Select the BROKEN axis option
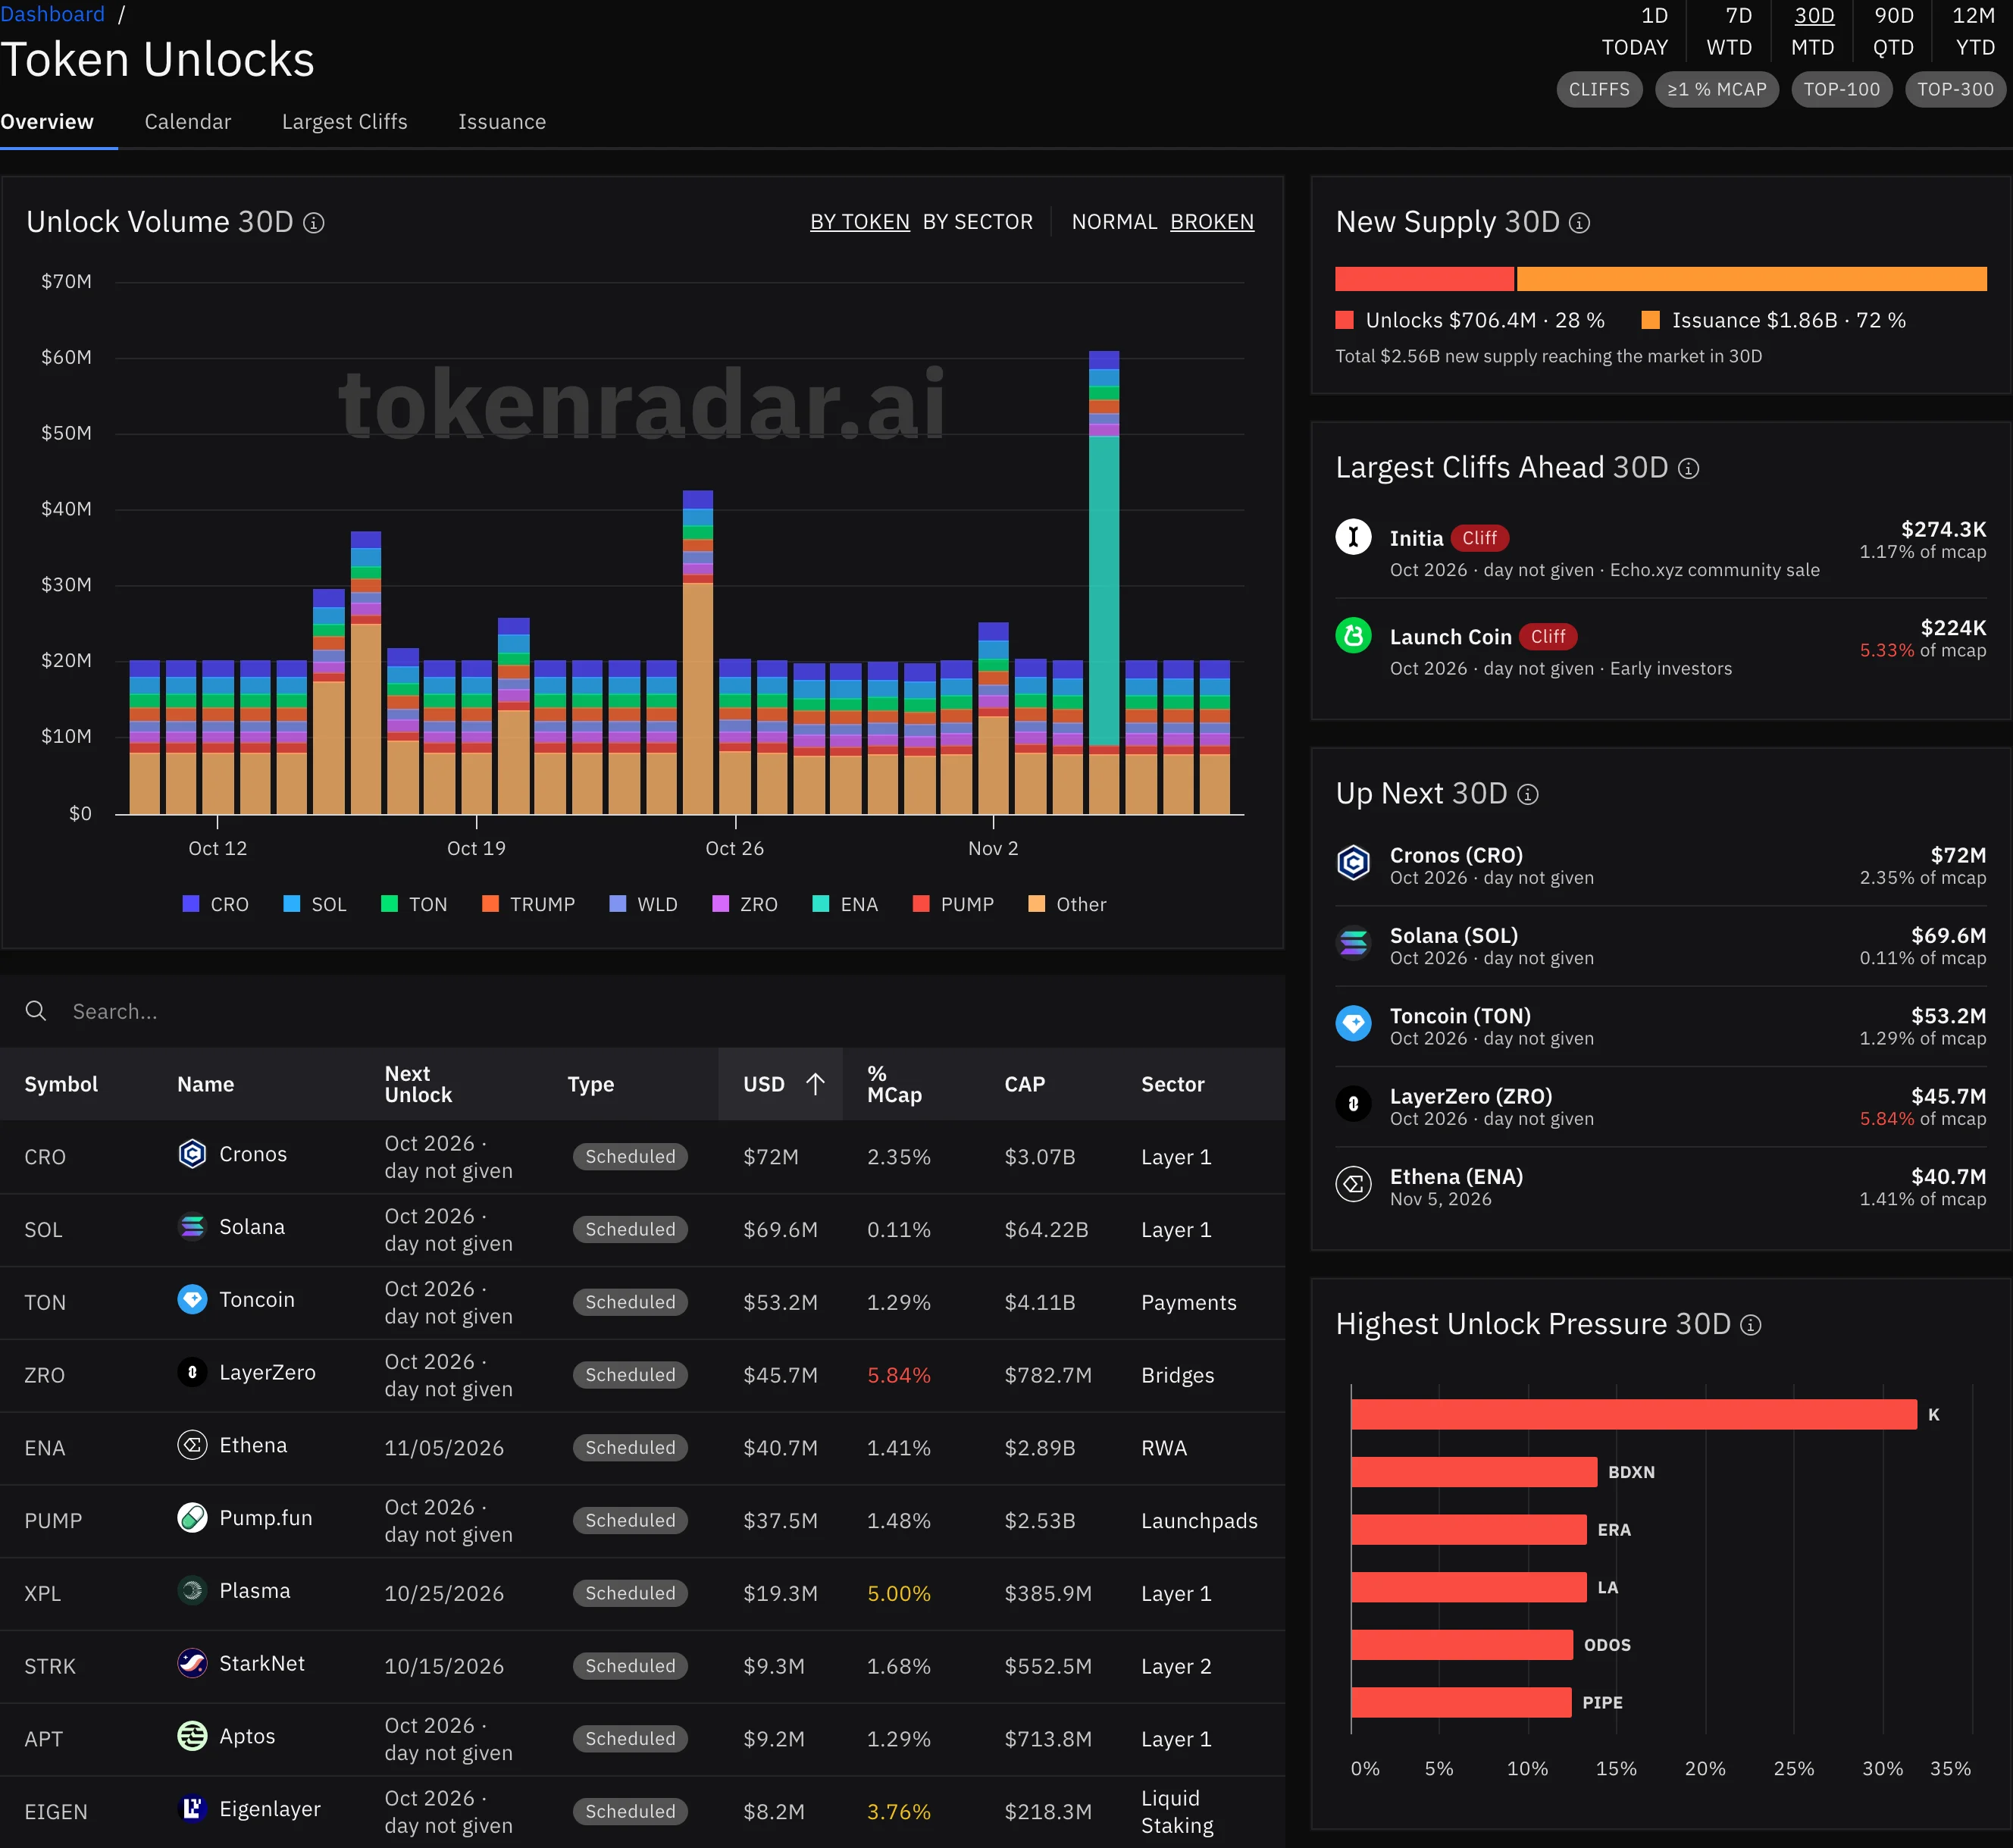Image resolution: width=2013 pixels, height=1848 pixels. [x=1212, y=222]
